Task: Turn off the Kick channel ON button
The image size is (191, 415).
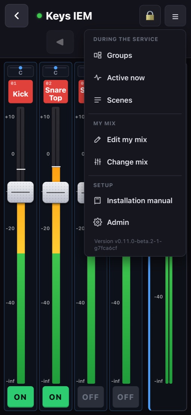Action: 21,397
